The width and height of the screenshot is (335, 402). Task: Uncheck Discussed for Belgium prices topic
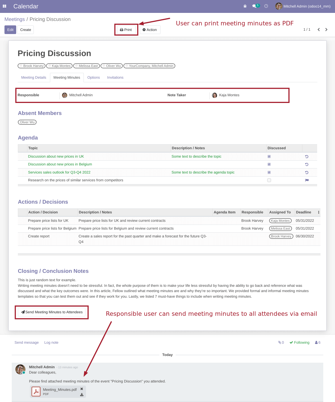[x=269, y=165]
